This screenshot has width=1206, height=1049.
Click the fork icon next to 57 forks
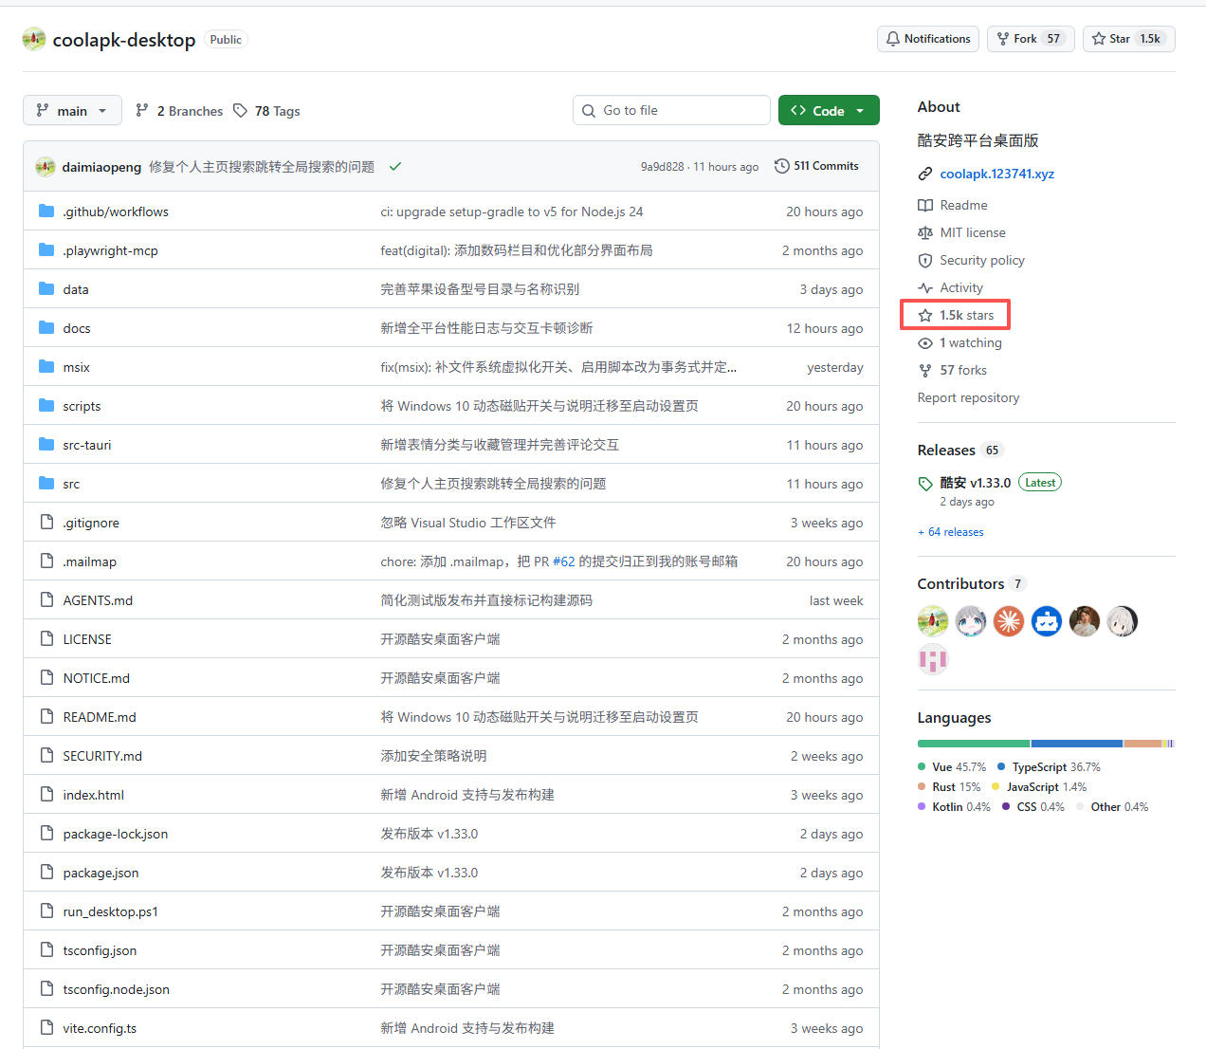tap(925, 370)
